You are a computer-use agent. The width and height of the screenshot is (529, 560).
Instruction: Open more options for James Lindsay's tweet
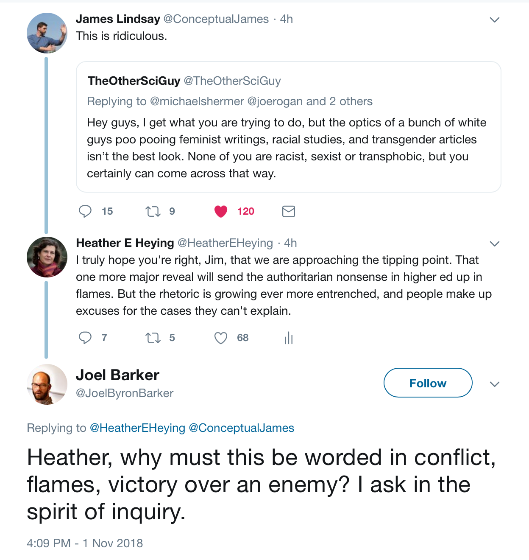495,20
